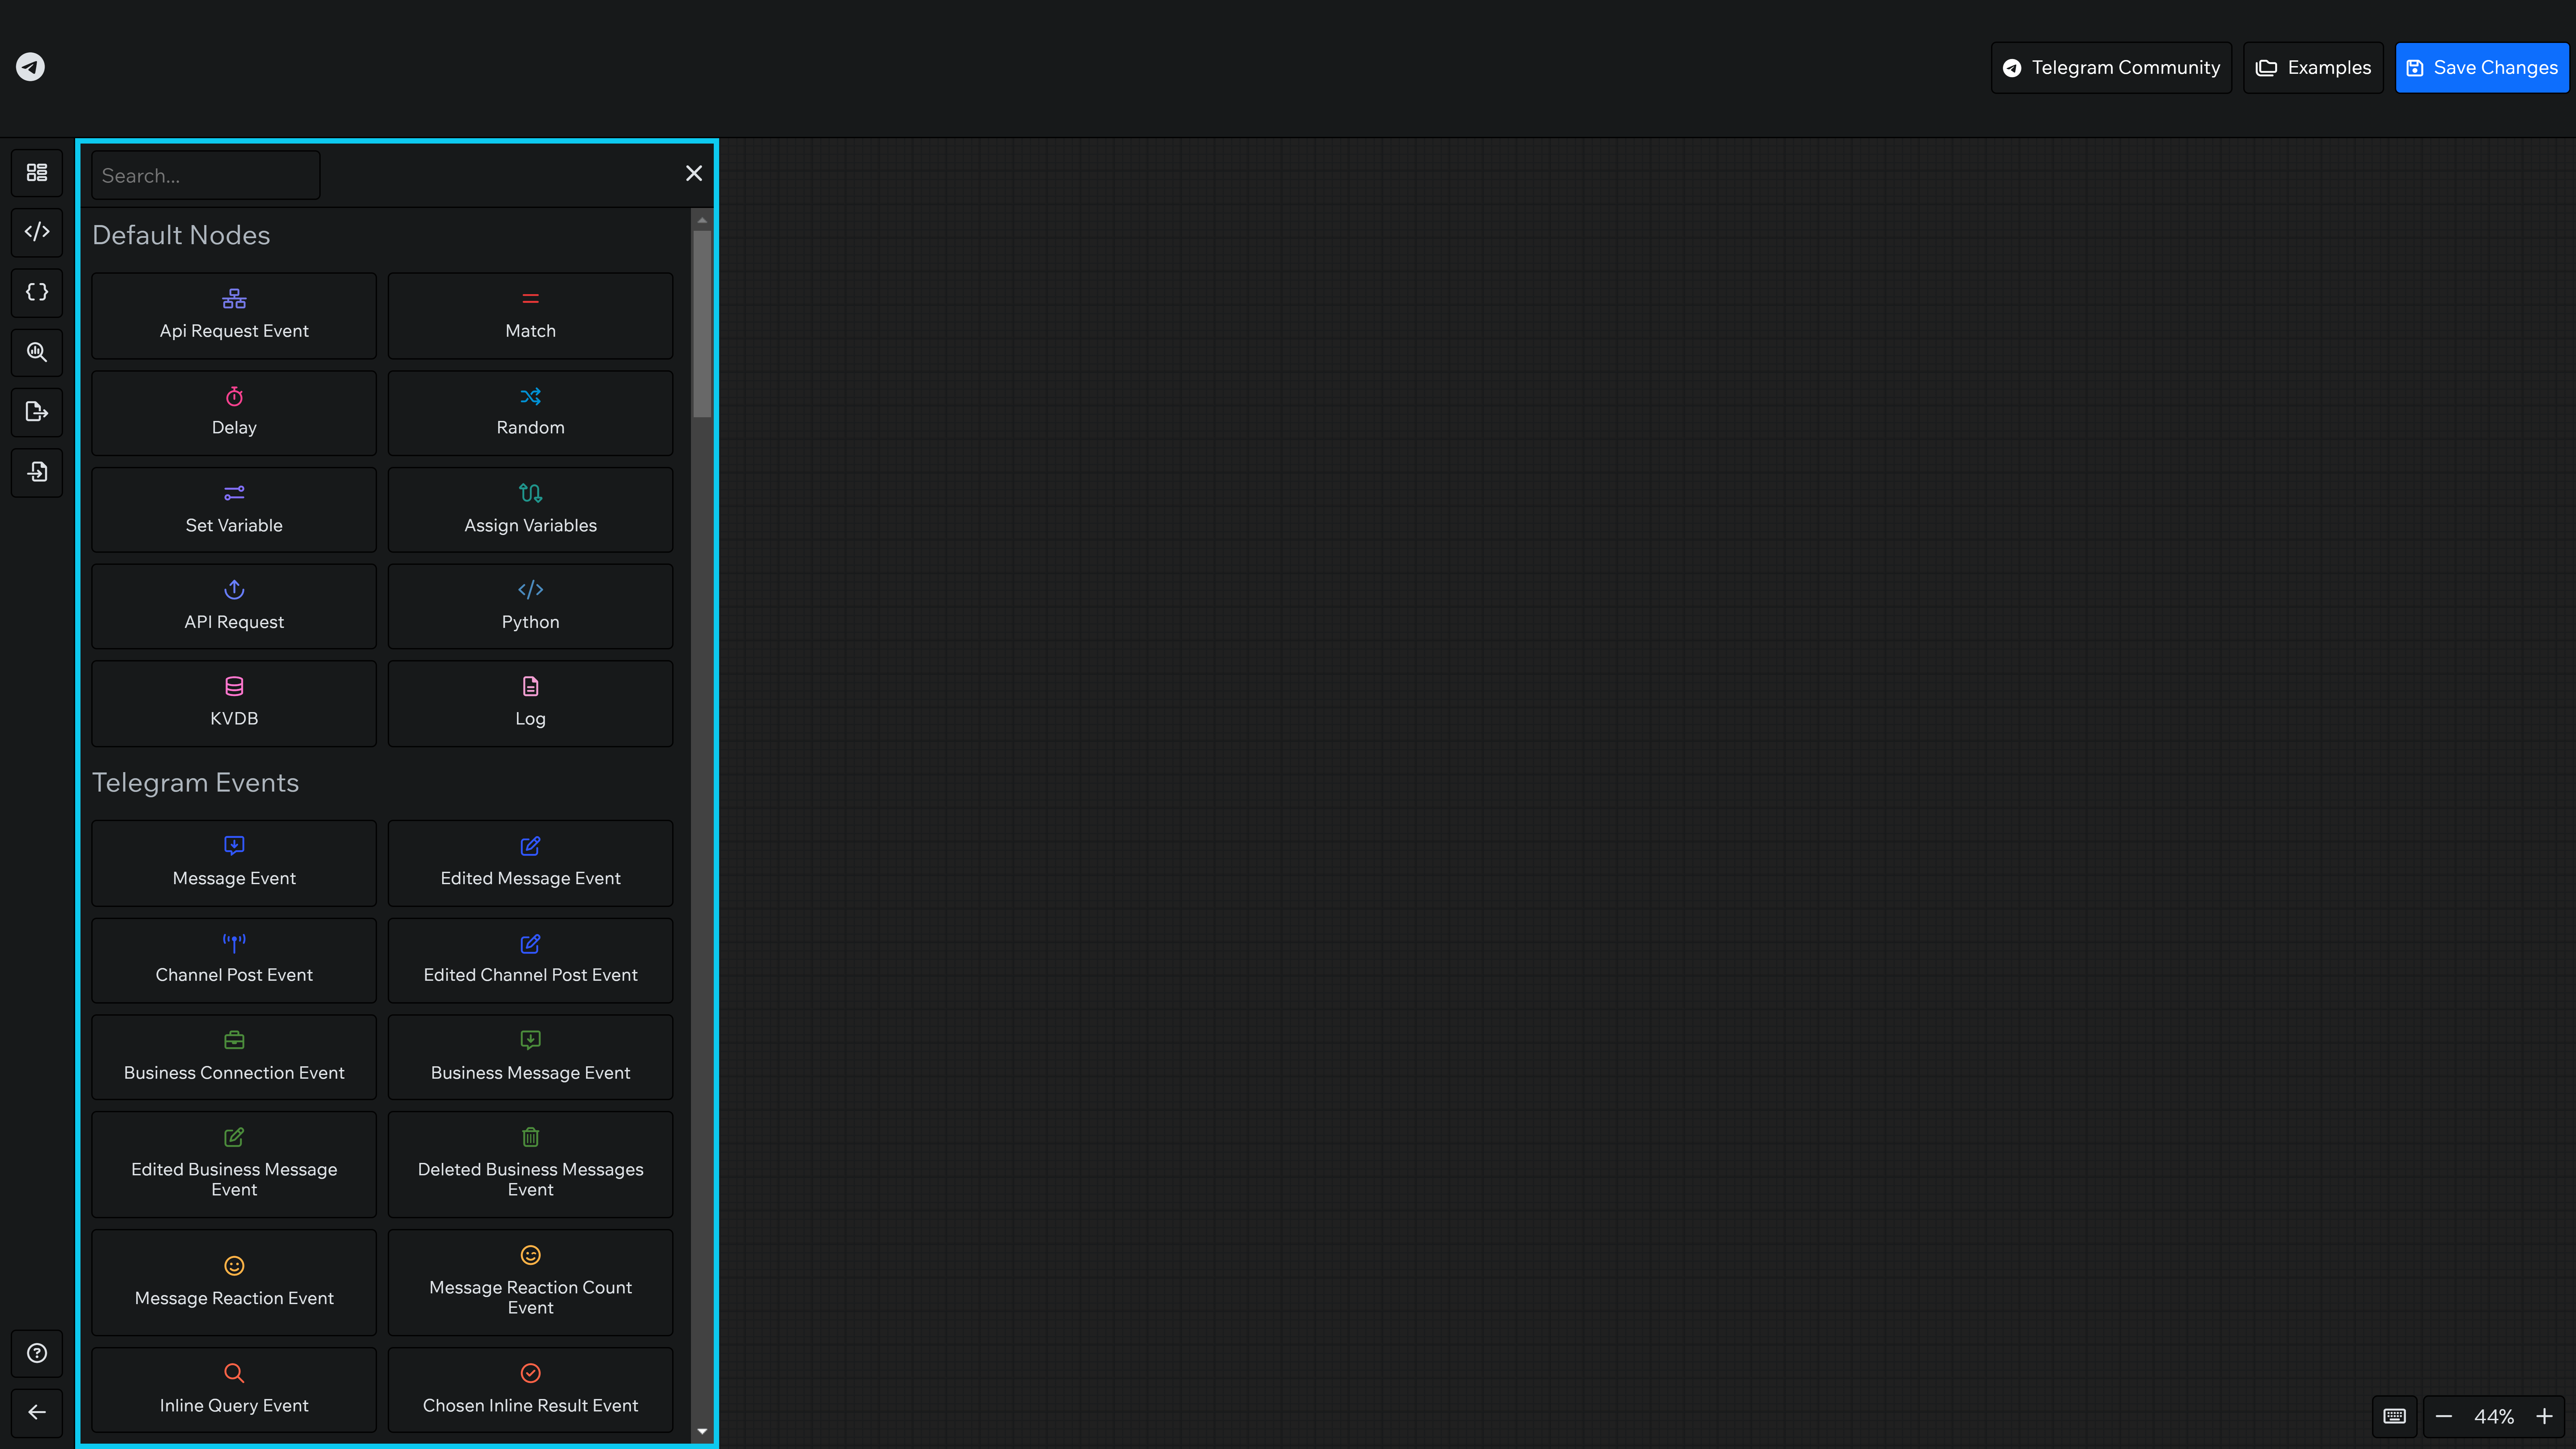Open the curly braces variables icon
Viewport: 2576px width, 1449px height.
37,292
